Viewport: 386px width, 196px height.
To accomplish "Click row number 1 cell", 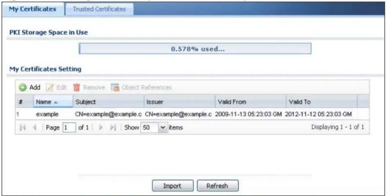I will pyautogui.click(x=18, y=114).
